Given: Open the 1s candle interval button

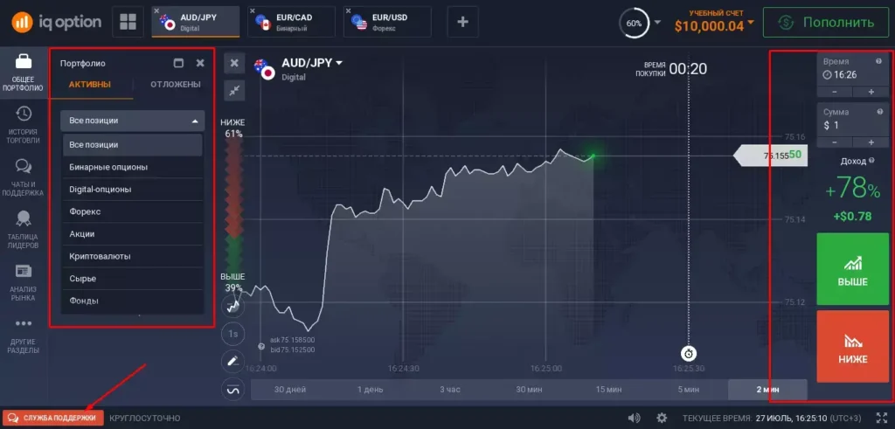Looking at the screenshot, I should tap(232, 334).
